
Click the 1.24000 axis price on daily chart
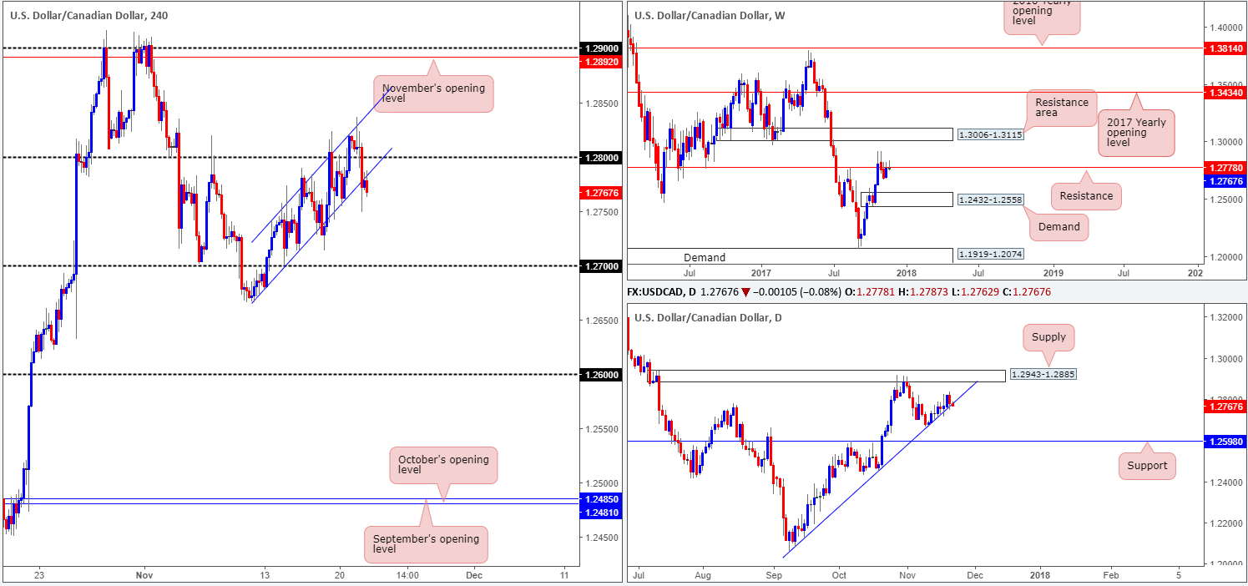pos(1225,482)
